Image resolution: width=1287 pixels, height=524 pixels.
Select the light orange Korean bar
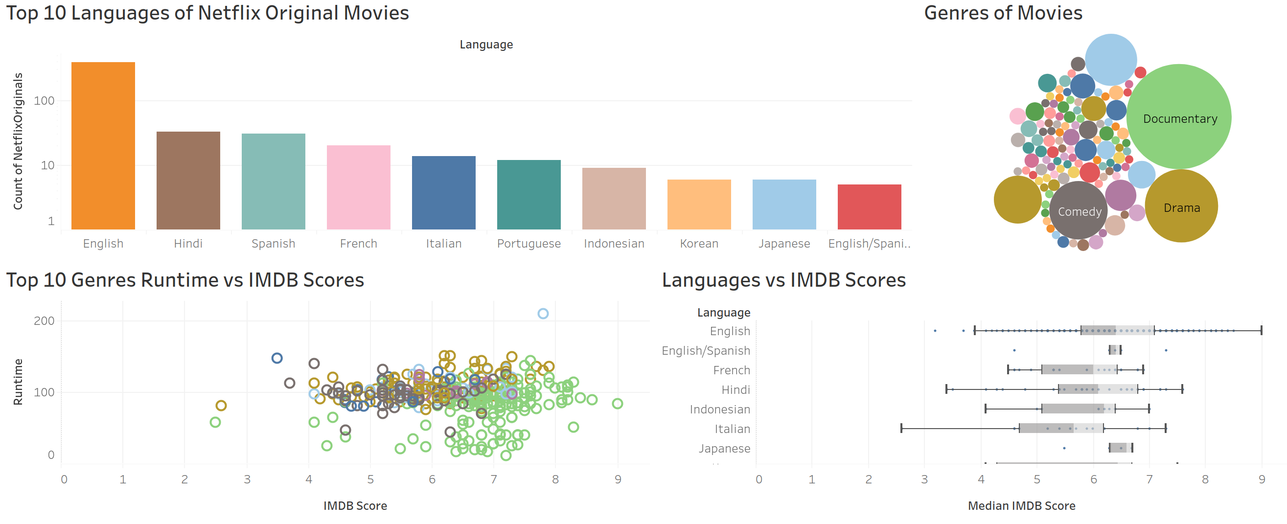pos(699,205)
